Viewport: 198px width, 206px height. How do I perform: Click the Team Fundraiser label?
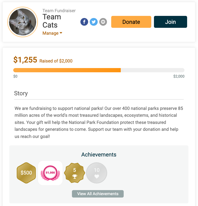point(59,11)
